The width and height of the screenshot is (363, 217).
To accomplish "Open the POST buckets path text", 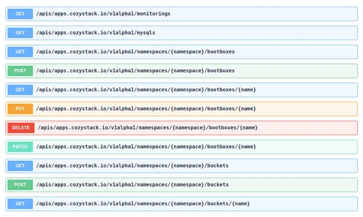I will pyautogui.click(x=132, y=185).
